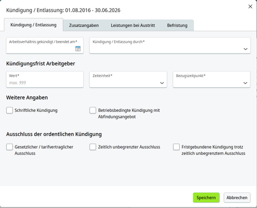This screenshot has height=208, width=257.
Task: Select the Kündigung / Entlassung tab
Action: click(x=34, y=25)
